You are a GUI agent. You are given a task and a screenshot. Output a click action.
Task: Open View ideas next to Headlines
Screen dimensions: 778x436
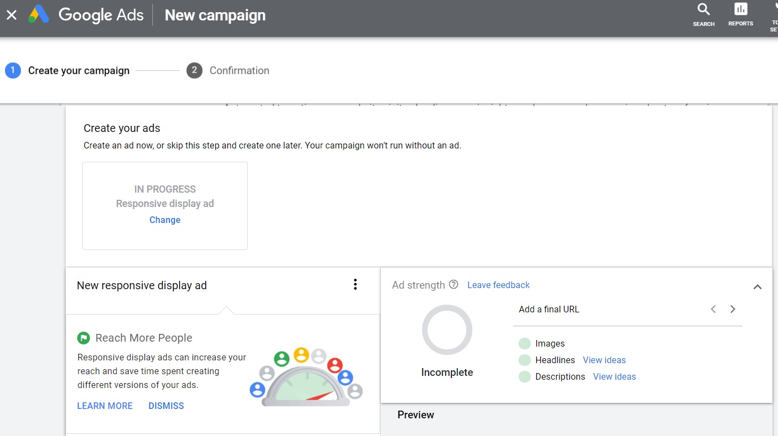(x=604, y=360)
